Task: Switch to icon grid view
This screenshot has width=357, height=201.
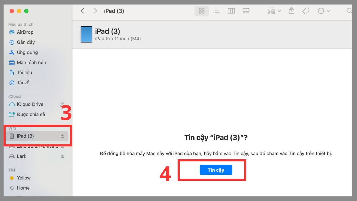Action: (x=202, y=11)
